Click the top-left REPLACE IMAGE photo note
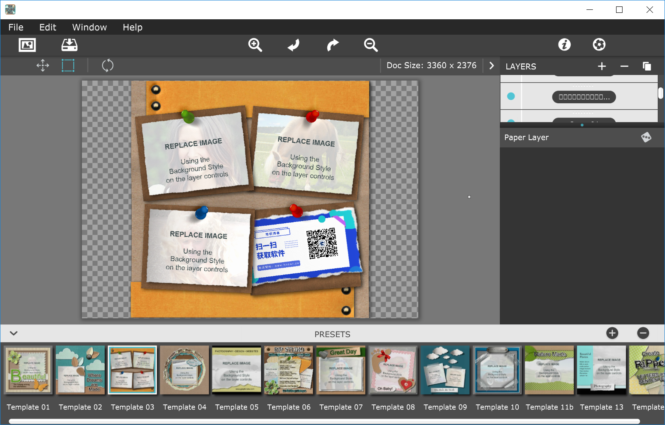Image resolution: width=665 pixels, height=425 pixels. [195, 153]
